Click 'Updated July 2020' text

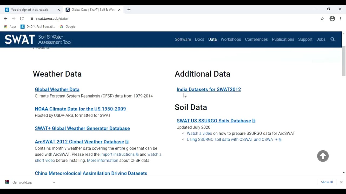193,127
